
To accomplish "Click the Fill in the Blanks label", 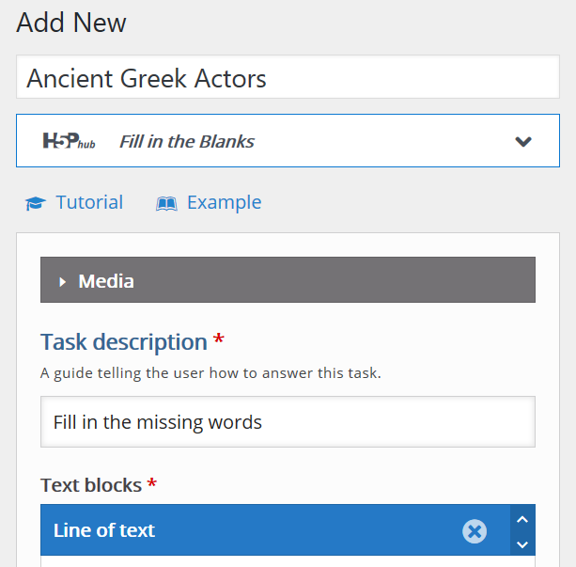I will 187,142.
